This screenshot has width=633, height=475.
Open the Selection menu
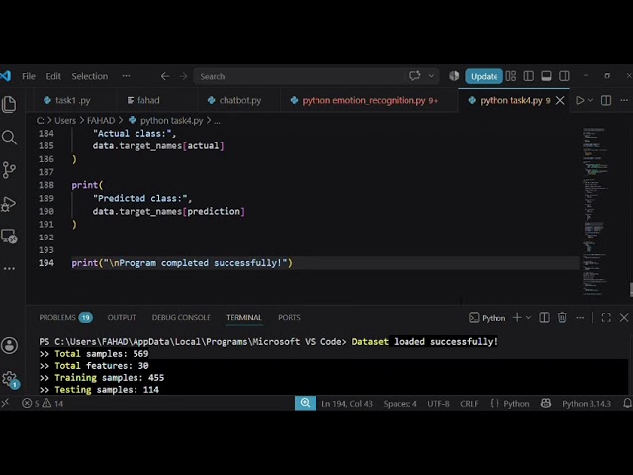(x=90, y=76)
